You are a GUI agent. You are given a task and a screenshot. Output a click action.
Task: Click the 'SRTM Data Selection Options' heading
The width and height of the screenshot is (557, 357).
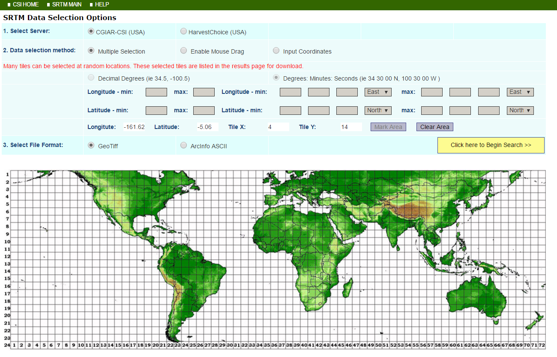click(60, 18)
